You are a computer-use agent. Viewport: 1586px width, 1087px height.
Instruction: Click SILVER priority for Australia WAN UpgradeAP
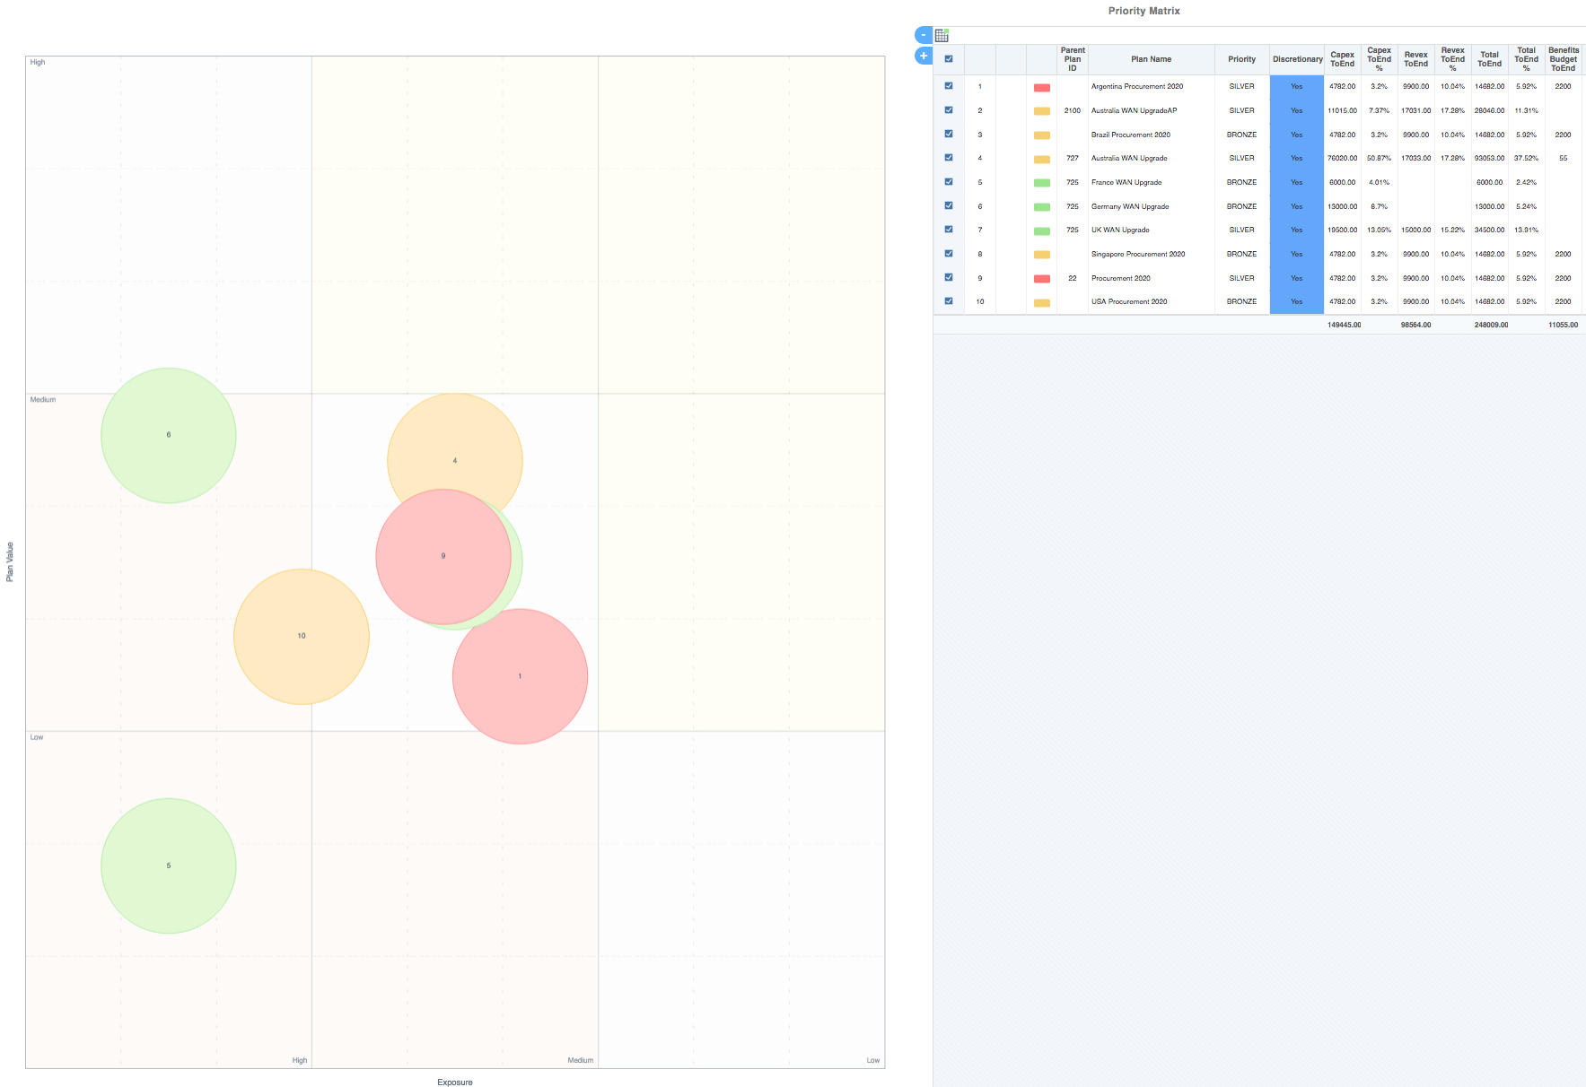pyautogui.click(x=1242, y=111)
